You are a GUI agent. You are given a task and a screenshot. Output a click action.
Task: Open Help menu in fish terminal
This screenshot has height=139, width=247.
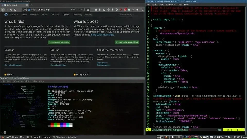41,81
